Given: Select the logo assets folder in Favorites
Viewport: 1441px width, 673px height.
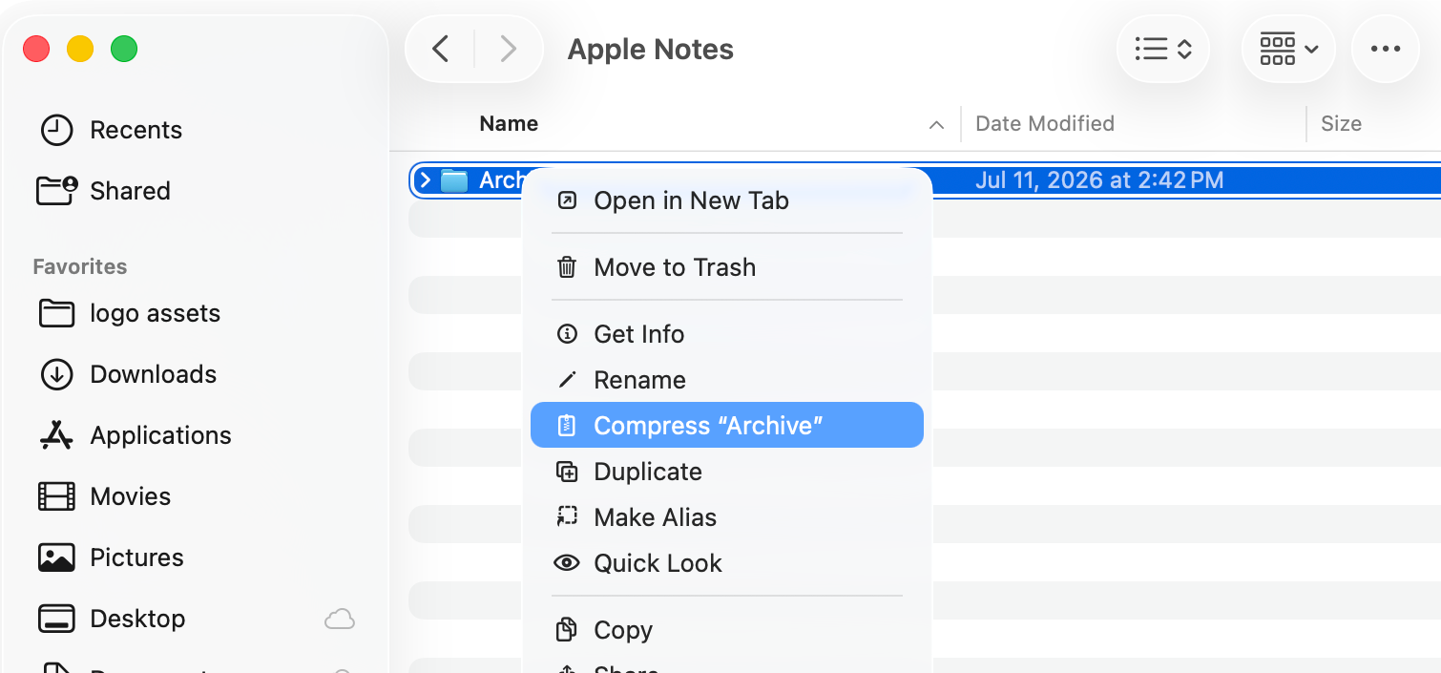Looking at the screenshot, I should [x=155, y=313].
